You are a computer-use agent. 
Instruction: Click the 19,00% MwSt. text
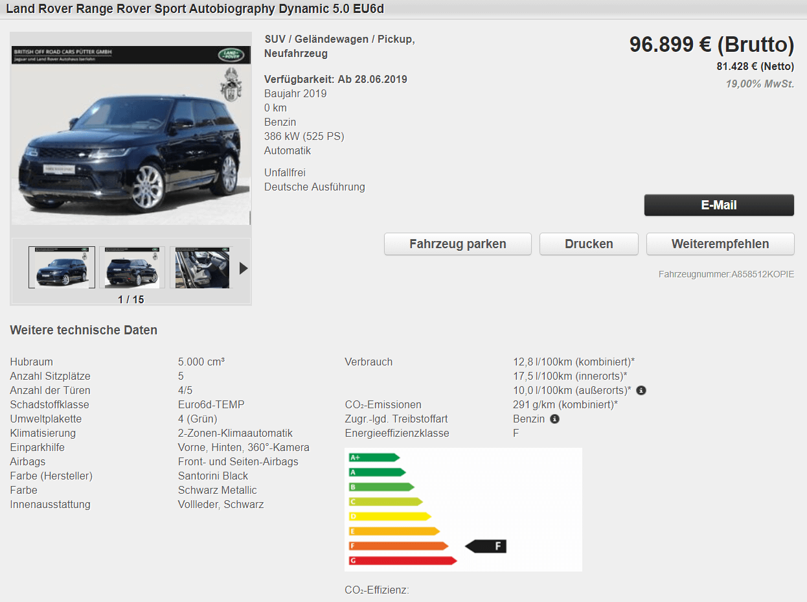[760, 84]
